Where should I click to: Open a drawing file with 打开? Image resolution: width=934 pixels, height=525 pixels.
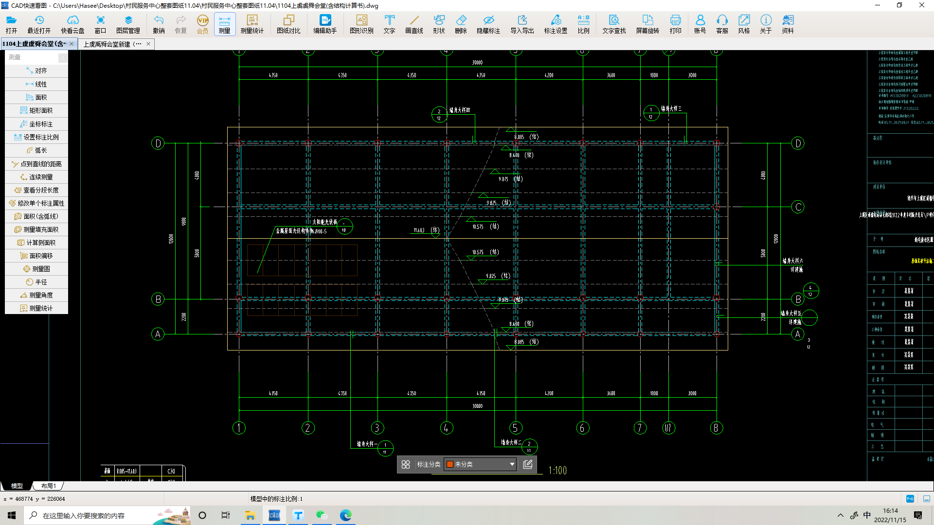[x=11, y=24]
